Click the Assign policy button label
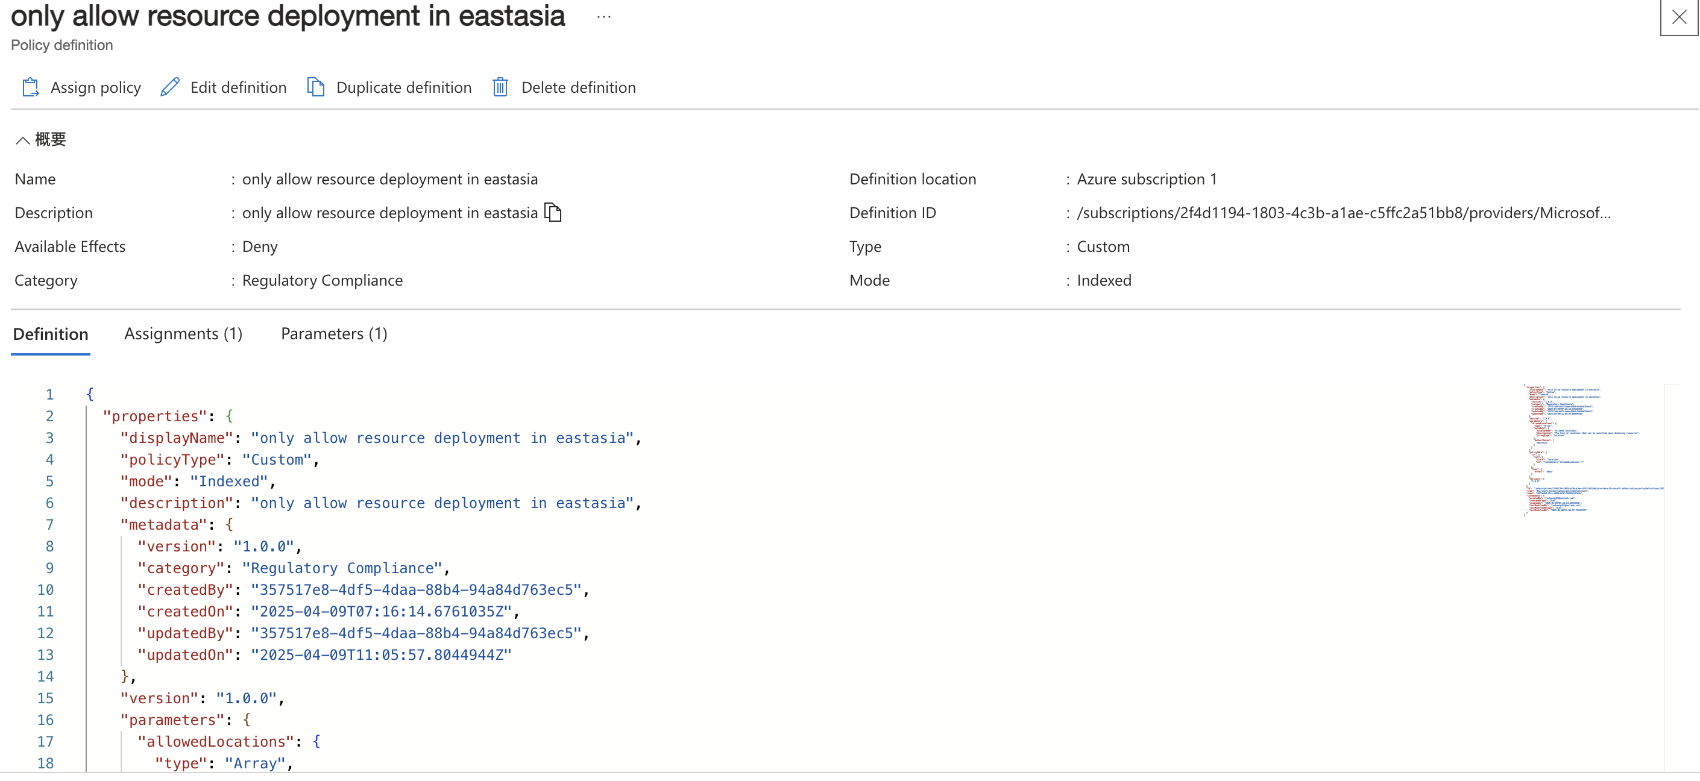 [x=96, y=87]
